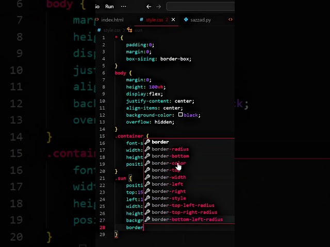Select border-color from autocomplete list
The height and width of the screenshot is (247, 330).
[x=189, y=163]
